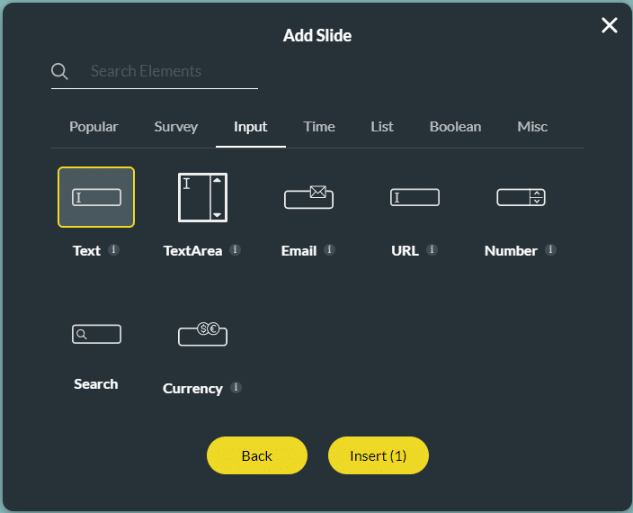Open info tooltip next to Number
Viewport: 633px width, 513px height.
[x=550, y=249]
